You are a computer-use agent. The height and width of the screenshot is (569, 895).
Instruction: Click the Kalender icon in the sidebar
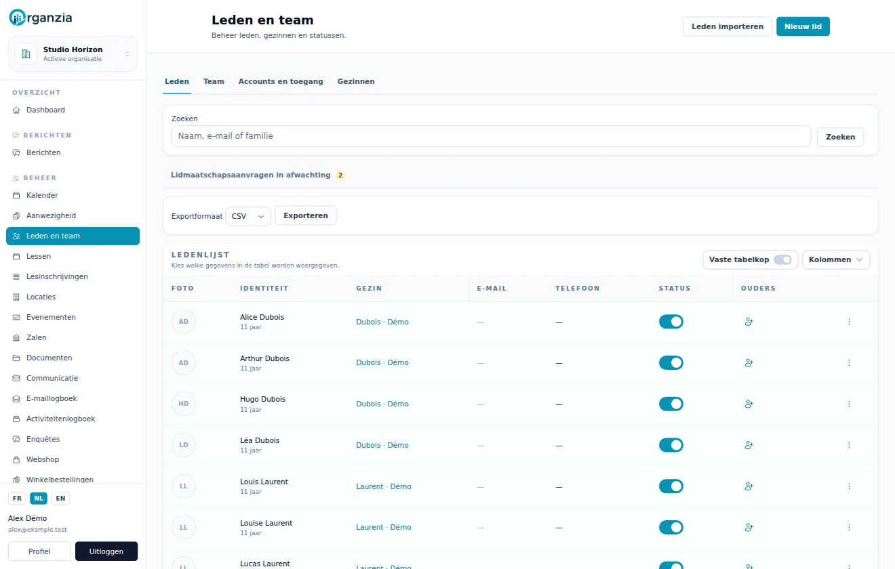(x=17, y=195)
